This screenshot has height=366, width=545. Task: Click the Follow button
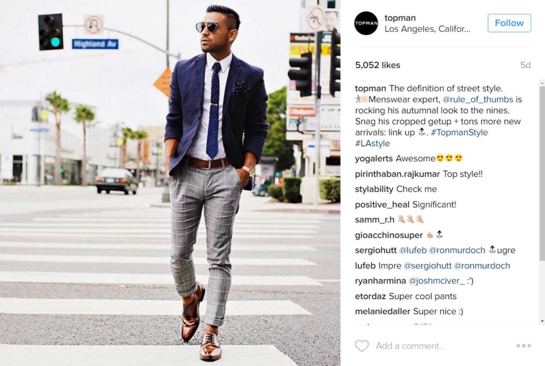pyautogui.click(x=509, y=23)
